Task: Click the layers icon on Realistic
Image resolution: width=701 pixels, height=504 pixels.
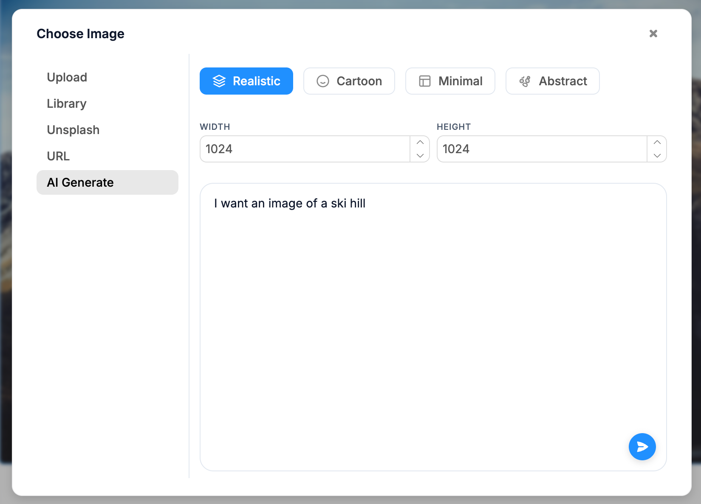Action: pyautogui.click(x=219, y=81)
